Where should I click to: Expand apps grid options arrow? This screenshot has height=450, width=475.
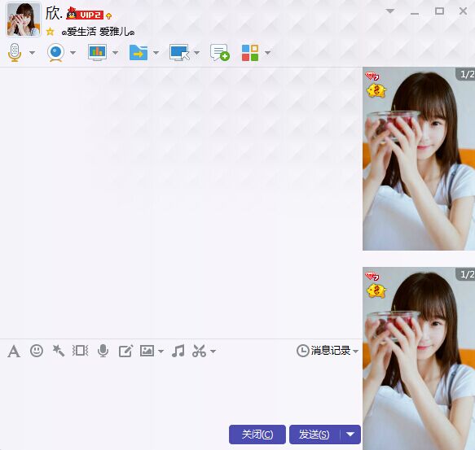(x=267, y=53)
